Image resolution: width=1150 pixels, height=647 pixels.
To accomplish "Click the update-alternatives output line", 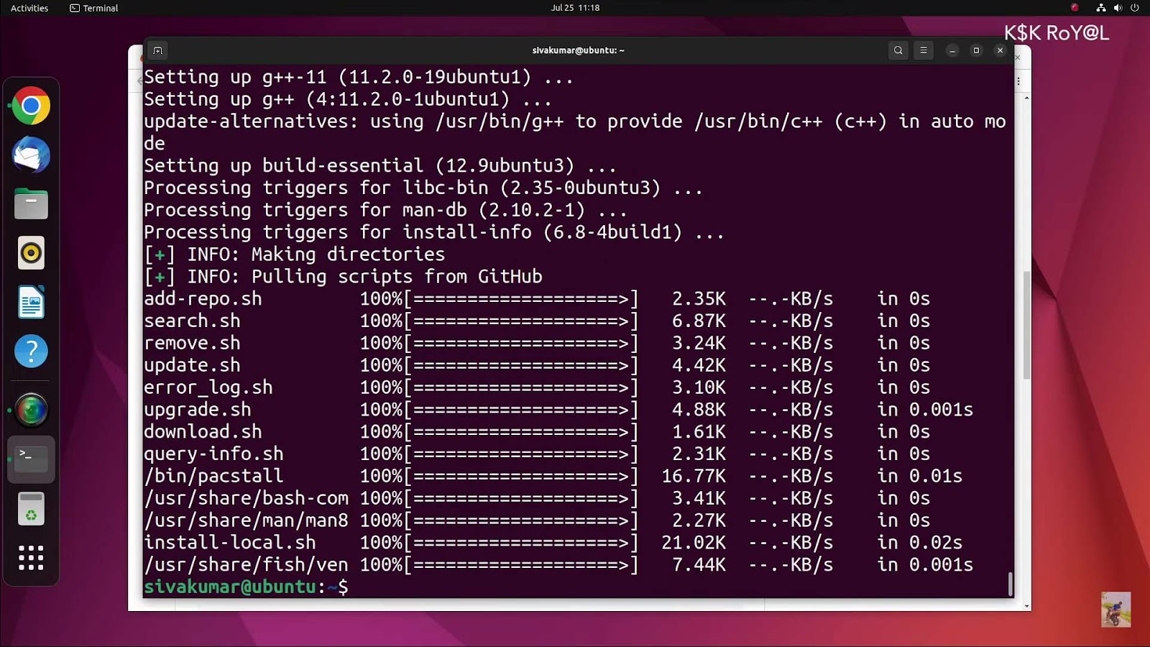I will pyautogui.click(x=575, y=132).
